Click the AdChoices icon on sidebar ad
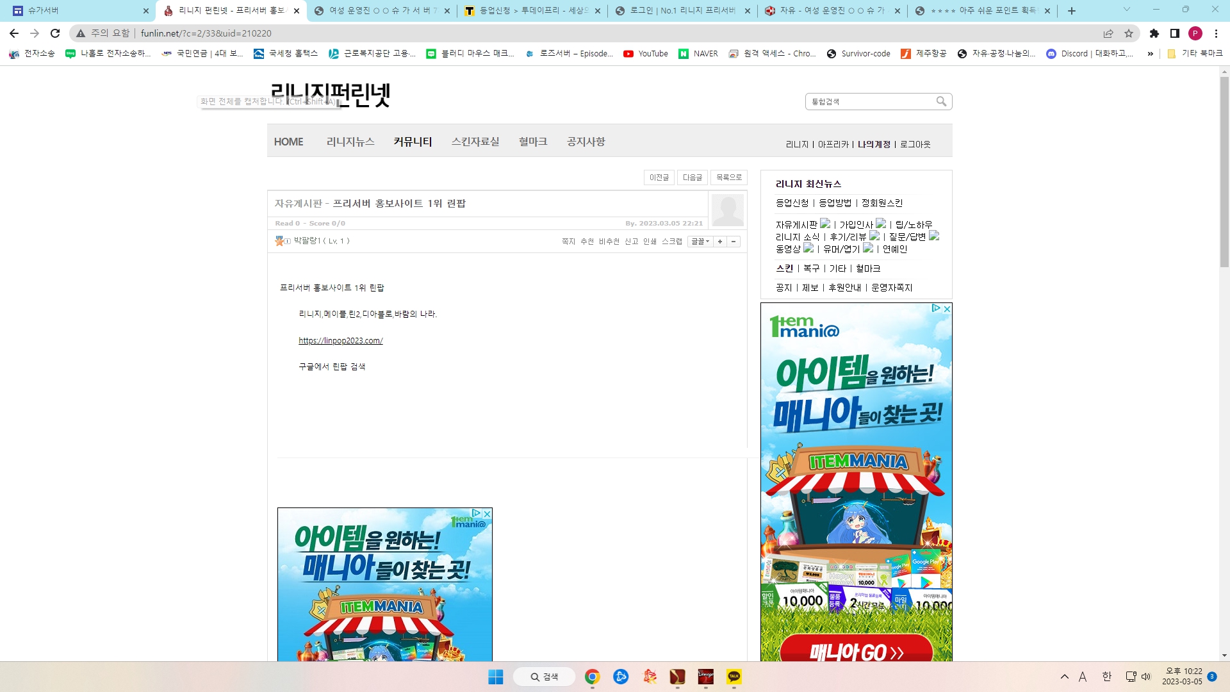1230x692 pixels. (936, 308)
